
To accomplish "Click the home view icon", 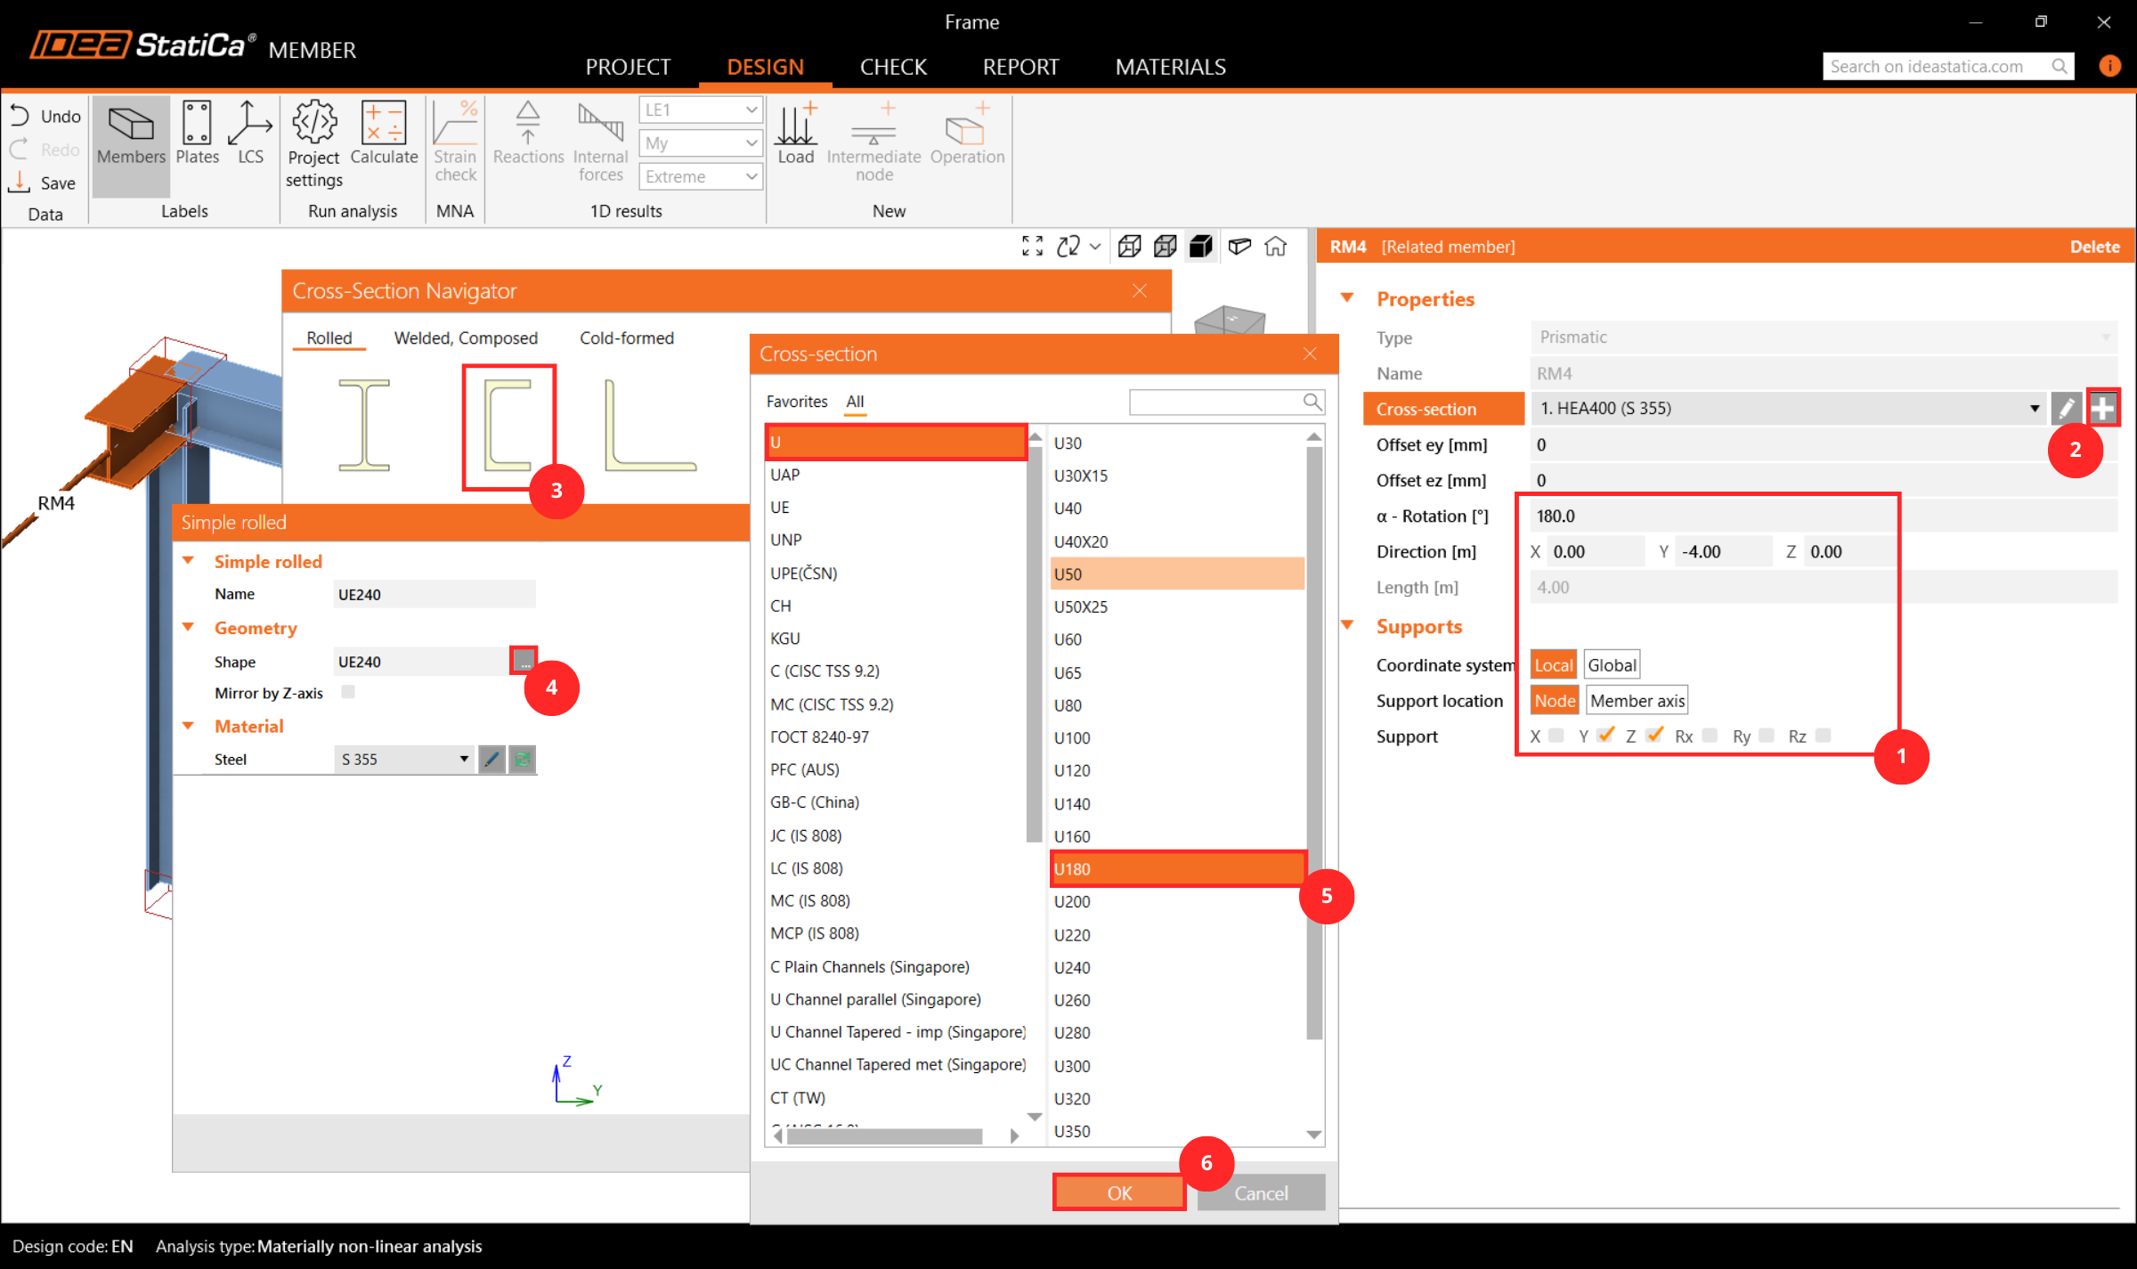I will [1275, 247].
